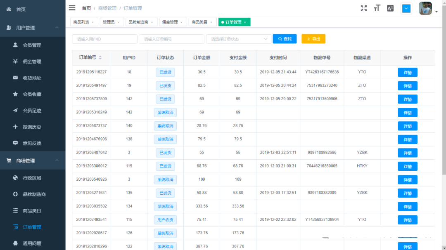
Task: Click the fullscreen toggle icon
Action: tap(364, 8)
